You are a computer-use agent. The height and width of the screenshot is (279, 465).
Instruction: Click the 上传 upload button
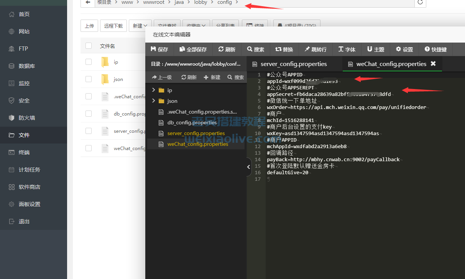coord(89,26)
